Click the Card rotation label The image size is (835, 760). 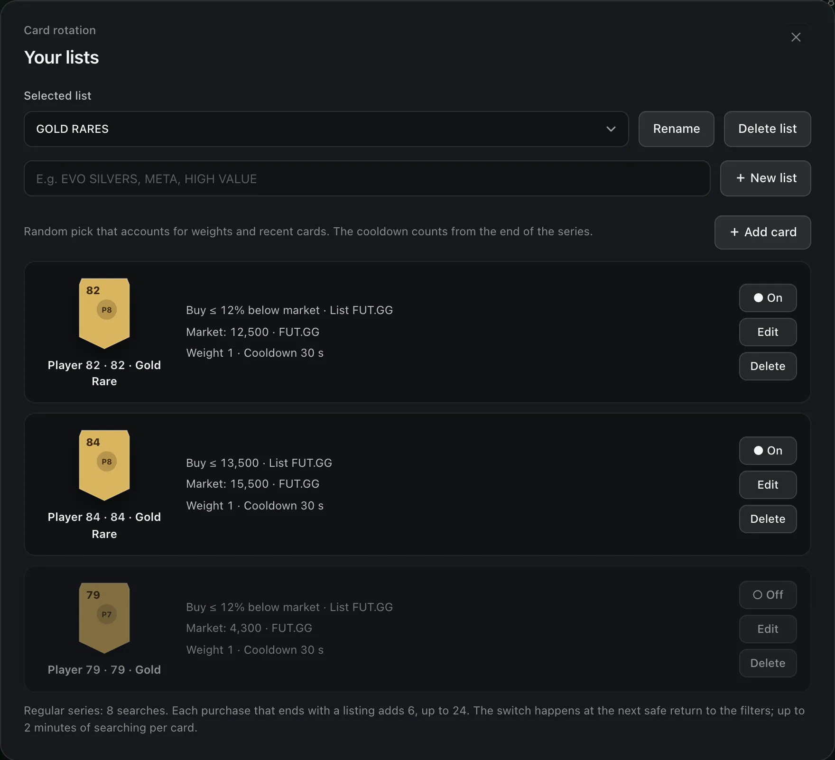click(60, 30)
